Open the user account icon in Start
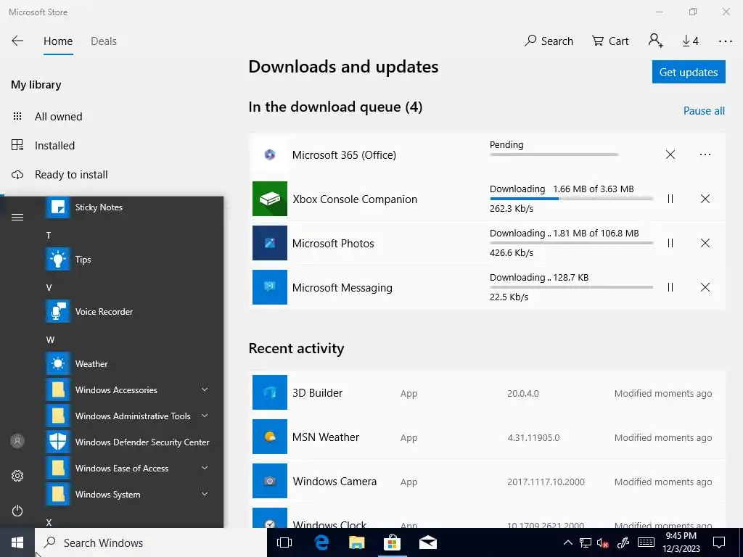The width and height of the screenshot is (743, 557). 17,441
